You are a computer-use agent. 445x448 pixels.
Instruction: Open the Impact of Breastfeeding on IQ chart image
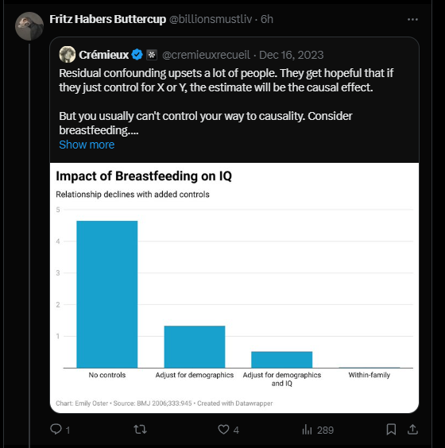click(234, 288)
